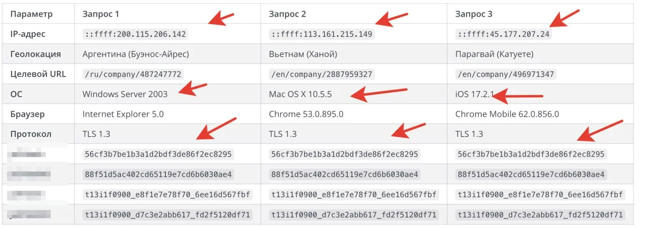Click the "Mac OS X 10.5.5" cell
The height and width of the screenshot is (228, 645).
300,94
